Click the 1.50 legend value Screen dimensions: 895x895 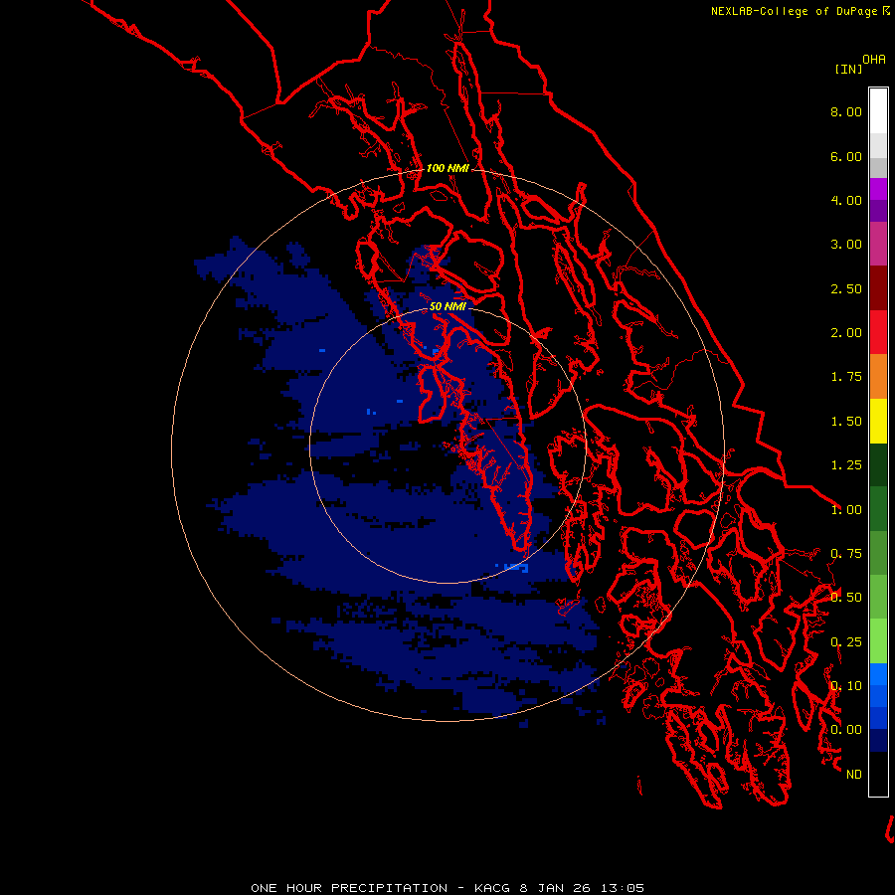point(846,422)
